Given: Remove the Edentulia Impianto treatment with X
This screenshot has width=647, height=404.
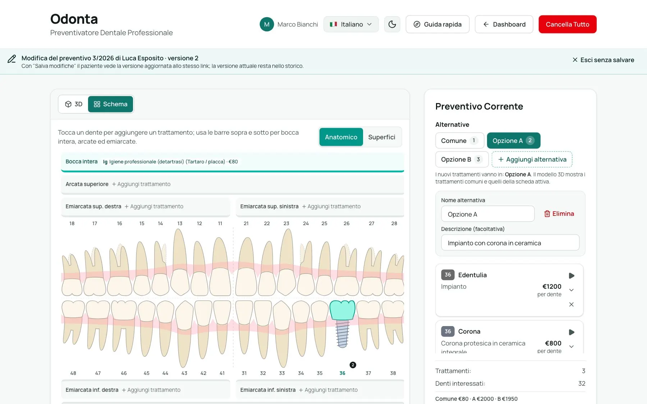Looking at the screenshot, I should (x=572, y=305).
